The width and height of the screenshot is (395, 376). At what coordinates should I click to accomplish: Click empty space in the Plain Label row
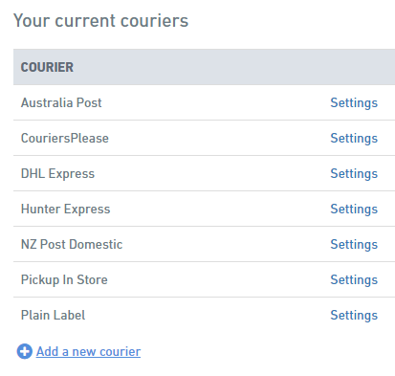(x=208, y=315)
